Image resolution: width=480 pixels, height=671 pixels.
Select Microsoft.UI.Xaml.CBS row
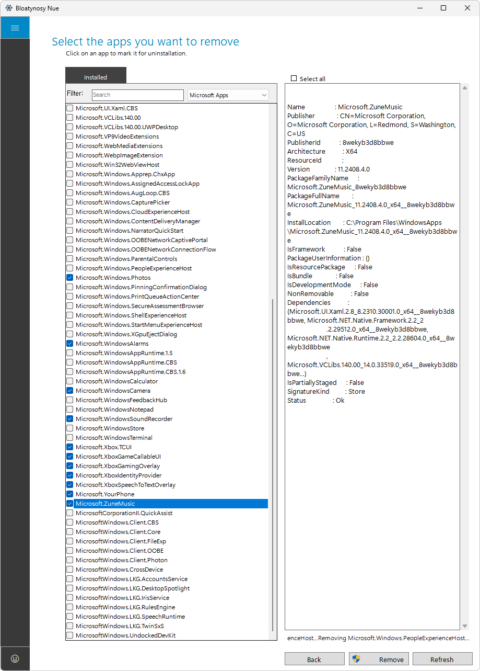(x=167, y=108)
